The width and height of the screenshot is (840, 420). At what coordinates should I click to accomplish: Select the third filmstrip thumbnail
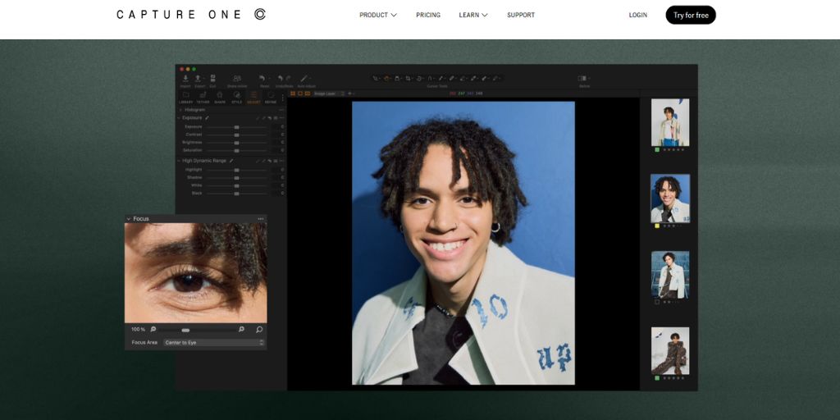tap(670, 275)
